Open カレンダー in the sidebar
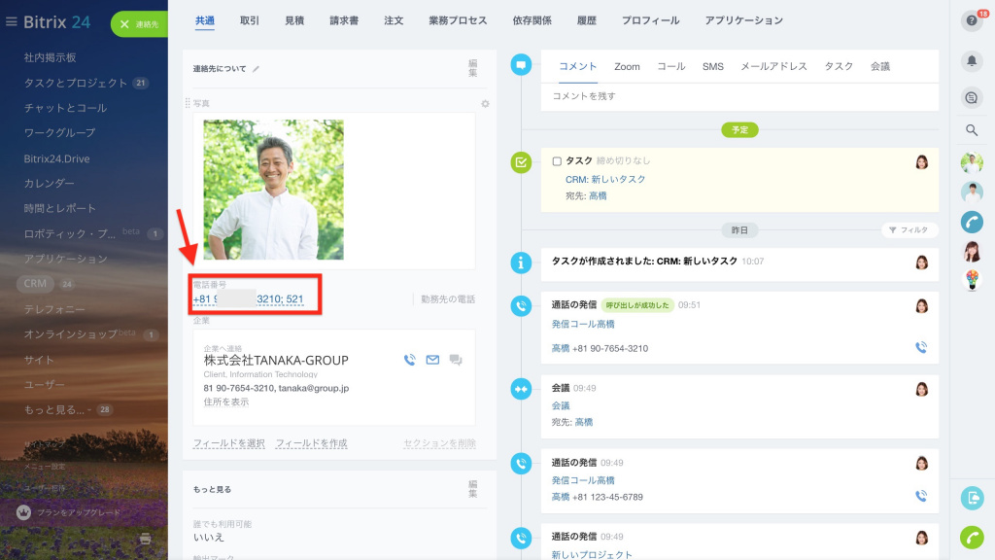The image size is (995, 560). click(49, 183)
